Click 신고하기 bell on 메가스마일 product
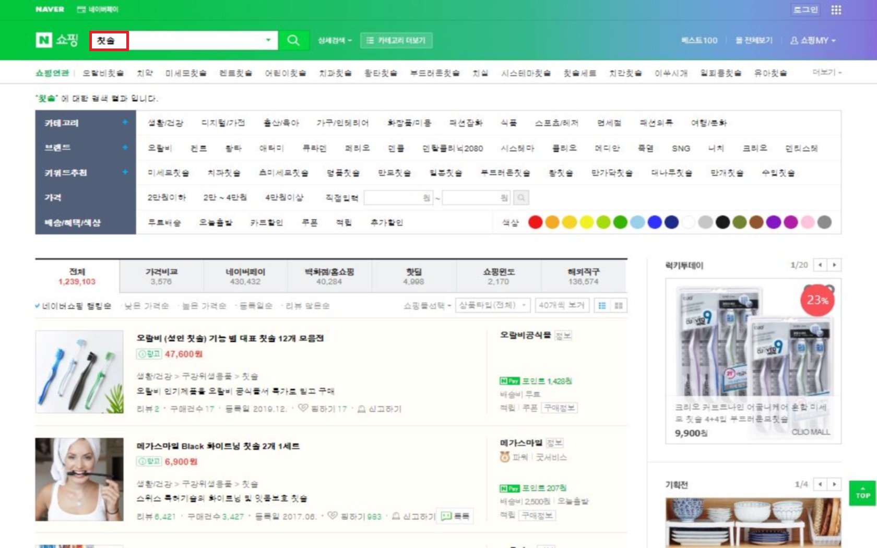877x548 pixels. pos(396,516)
